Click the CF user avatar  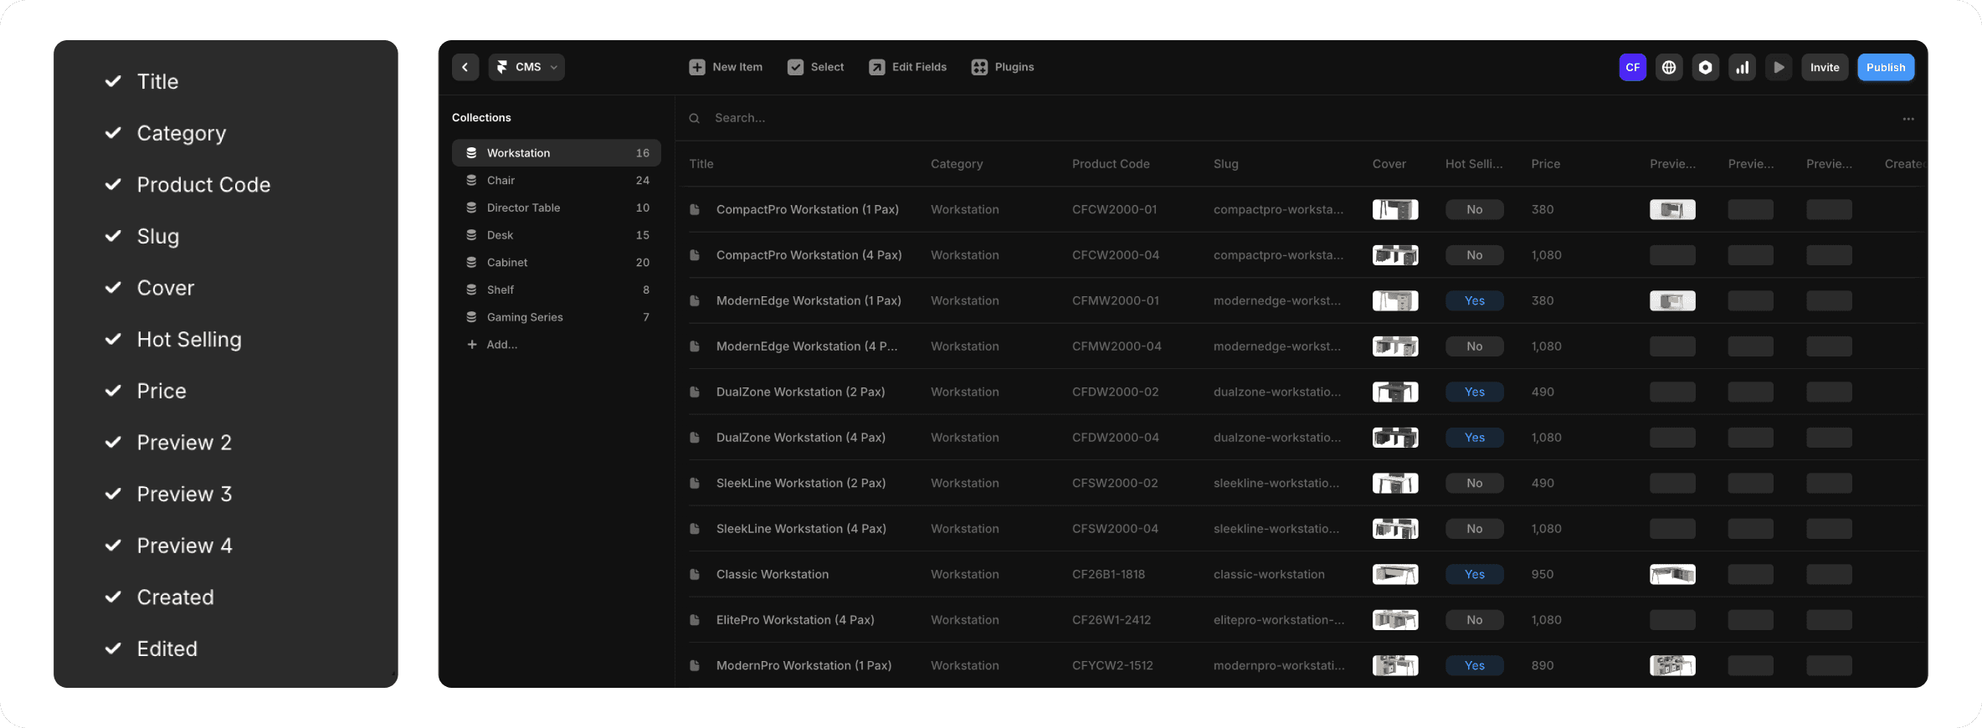(x=1633, y=67)
